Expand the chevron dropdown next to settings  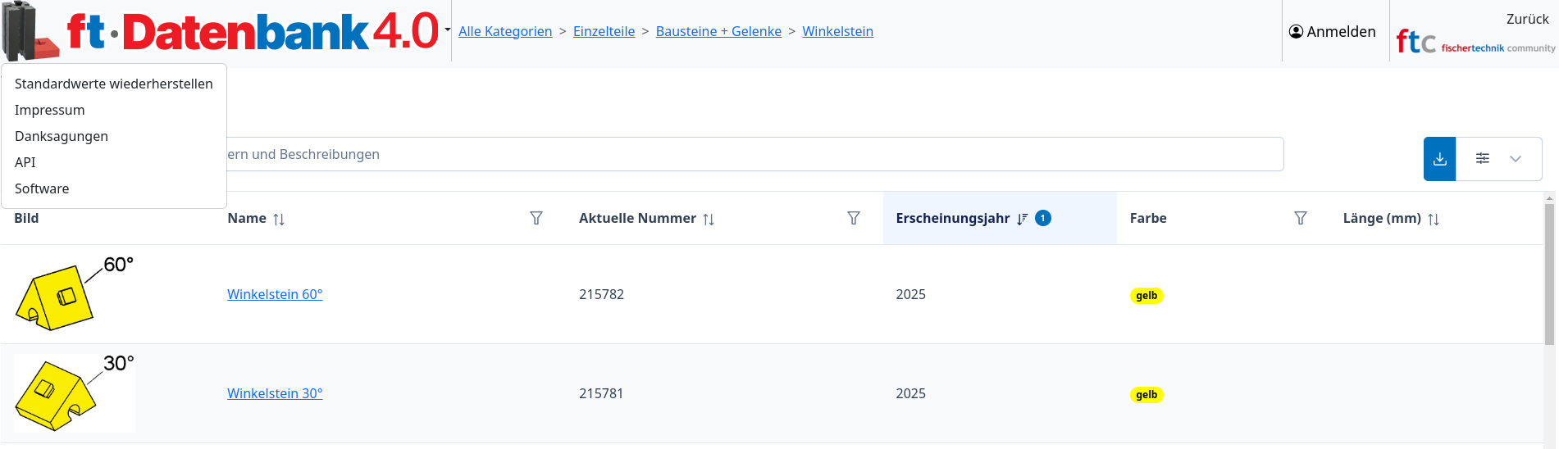click(x=1516, y=159)
